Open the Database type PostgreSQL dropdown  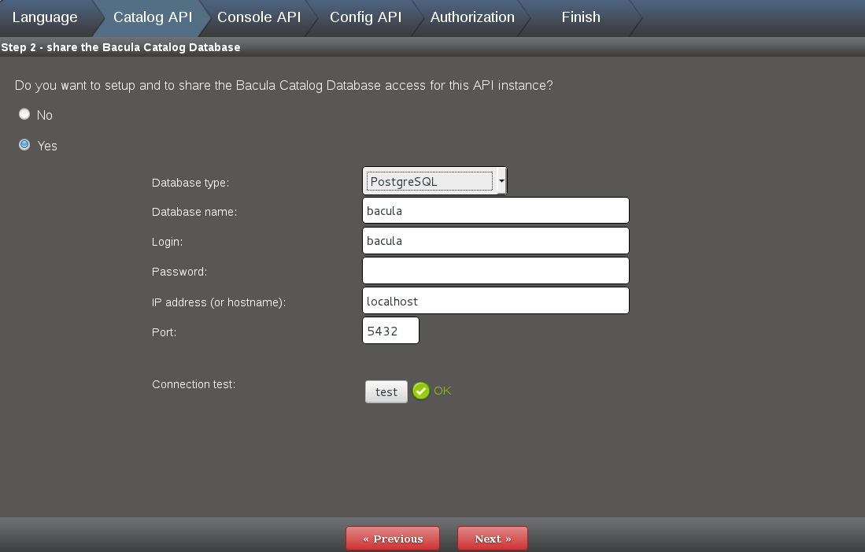434,181
